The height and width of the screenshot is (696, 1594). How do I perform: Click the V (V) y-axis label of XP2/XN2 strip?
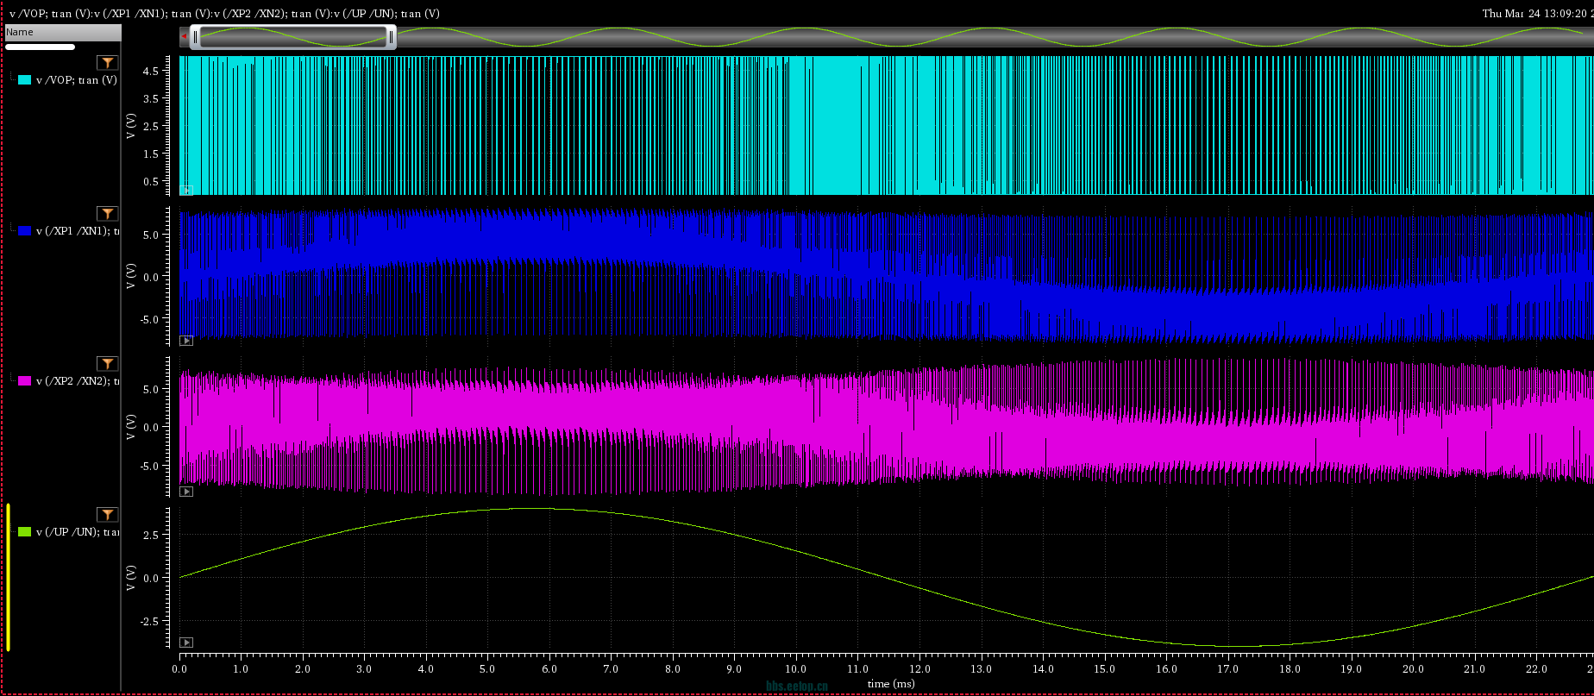(131, 427)
